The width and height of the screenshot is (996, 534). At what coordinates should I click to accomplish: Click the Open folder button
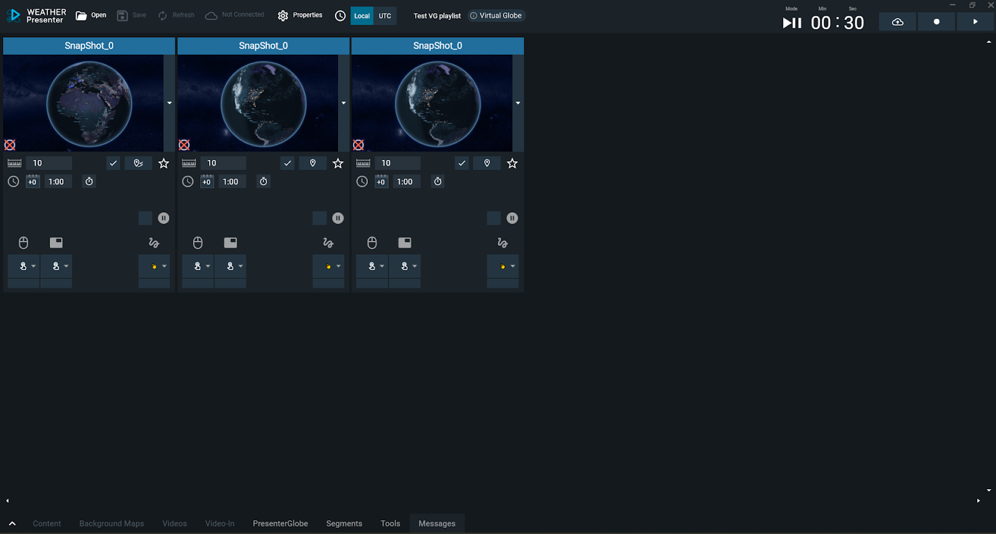(x=91, y=16)
